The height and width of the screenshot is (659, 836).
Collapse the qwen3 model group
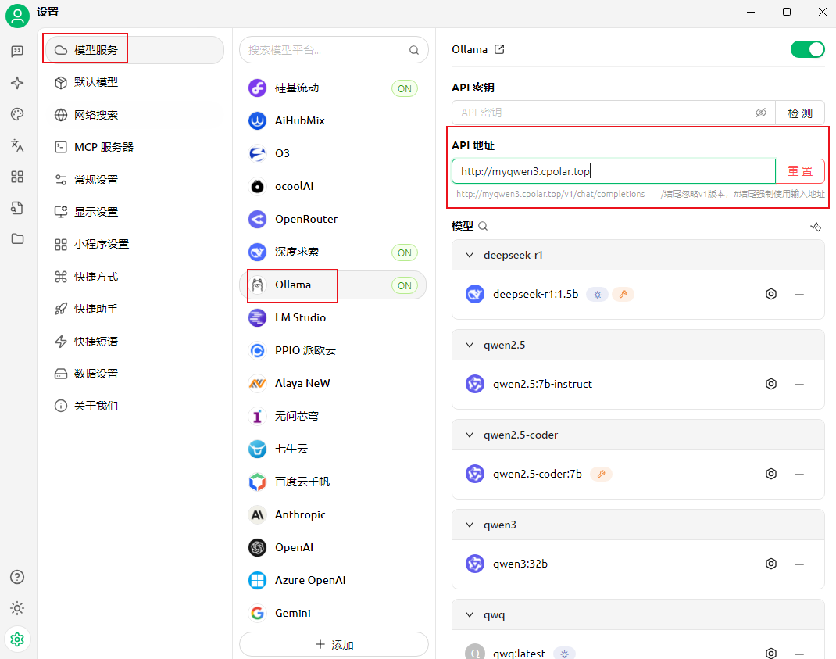[470, 525]
